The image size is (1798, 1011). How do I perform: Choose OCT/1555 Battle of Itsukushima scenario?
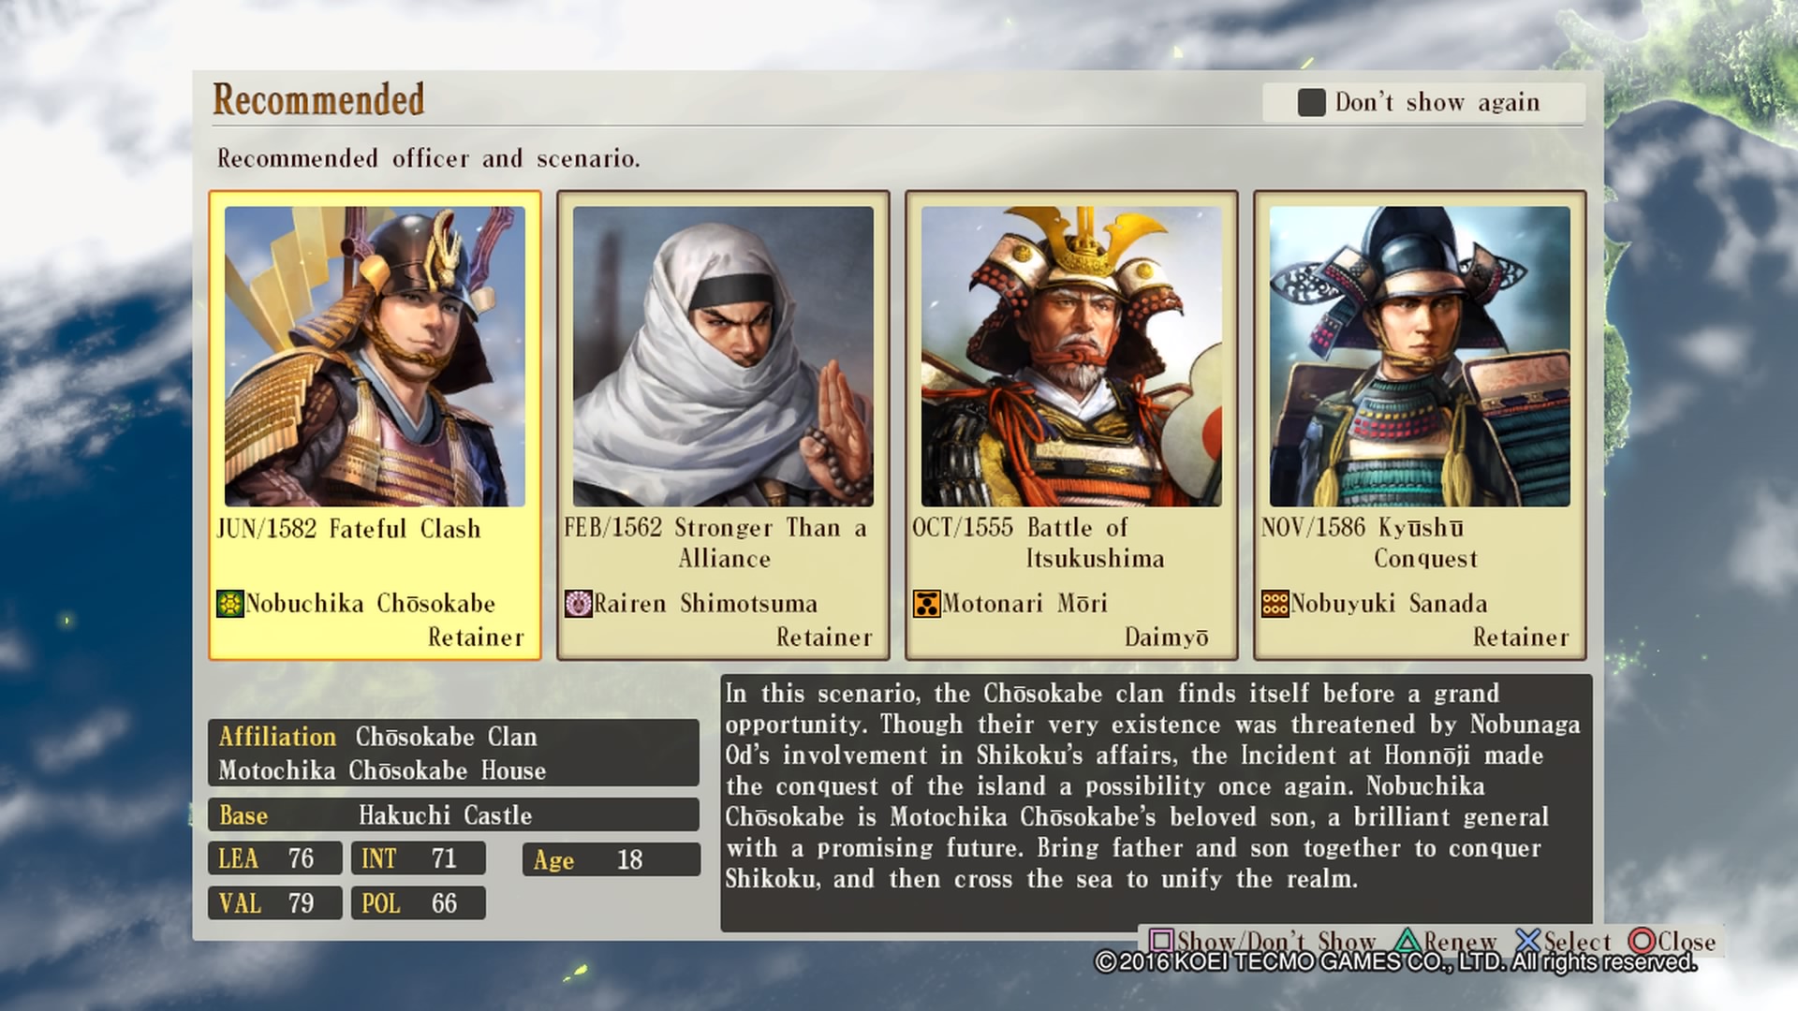click(x=1039, y=543)
